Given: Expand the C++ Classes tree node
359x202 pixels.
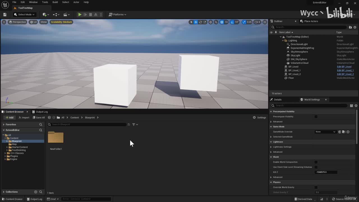Looking at the screenshot, I should coord(5,153).
